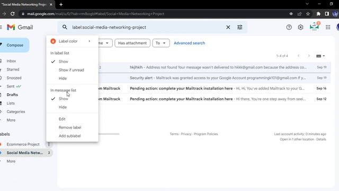Open the Privacy link in footer

[186, 134]
